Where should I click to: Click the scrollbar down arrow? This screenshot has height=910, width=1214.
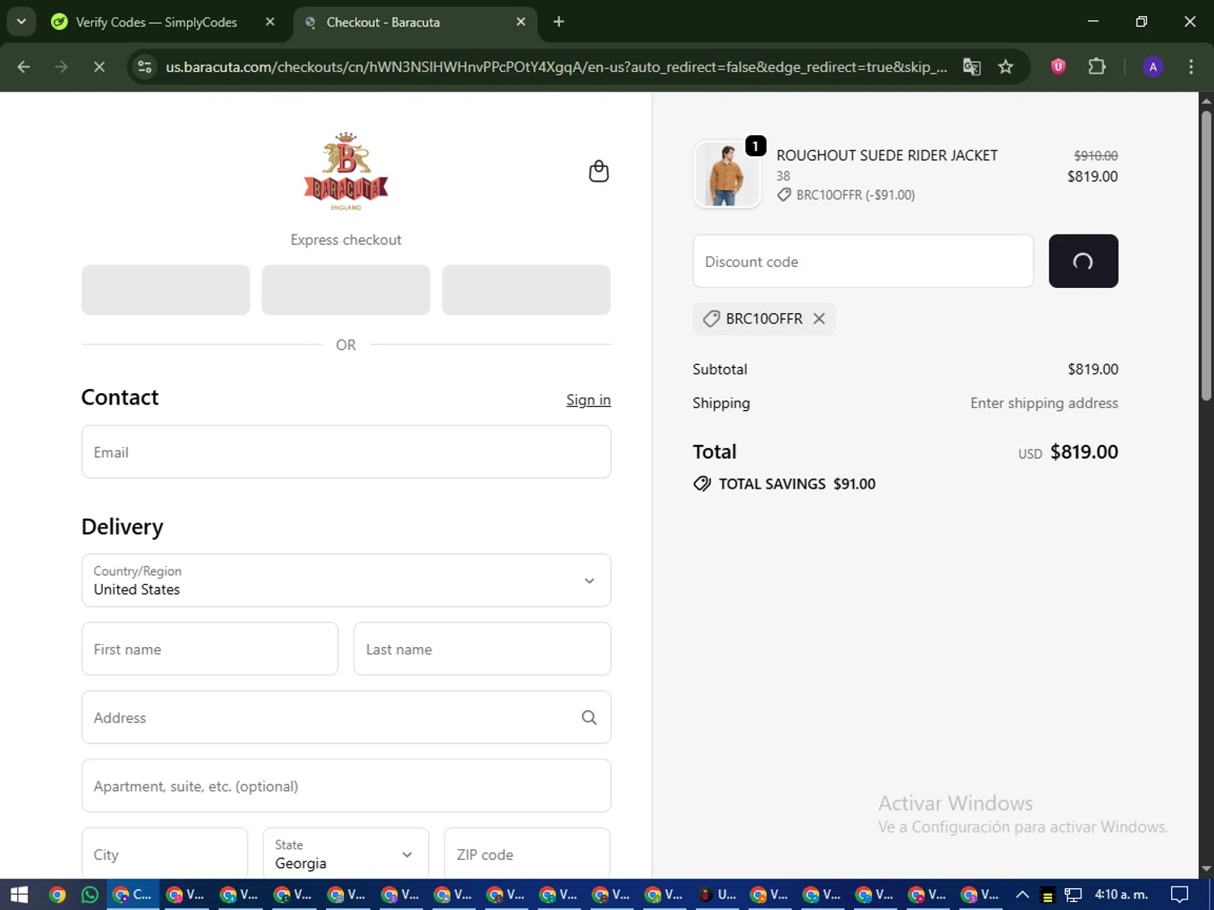click(1206, 869)
